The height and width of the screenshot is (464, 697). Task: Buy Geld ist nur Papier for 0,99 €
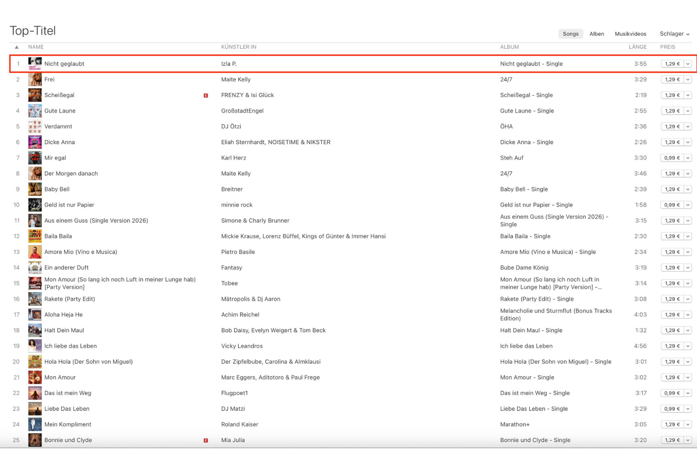coord(672,205)
